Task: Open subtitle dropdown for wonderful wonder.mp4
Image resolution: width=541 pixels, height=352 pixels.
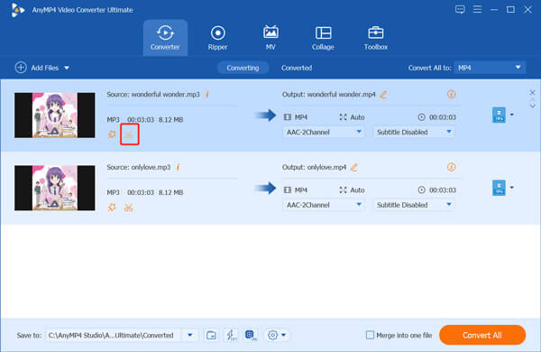Action: click(414, 132)
